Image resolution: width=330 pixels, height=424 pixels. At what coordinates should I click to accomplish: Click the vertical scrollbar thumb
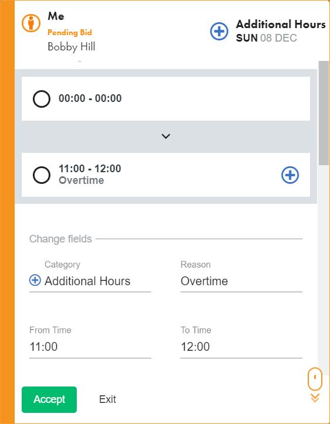324,113
